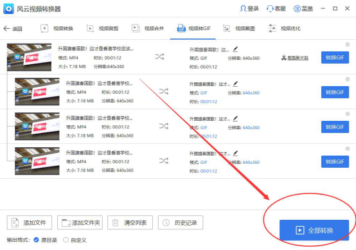This screenshot has width=356, height=250.
Task: Select the 视频转GIF tab
Action: (x=193, y=29)
